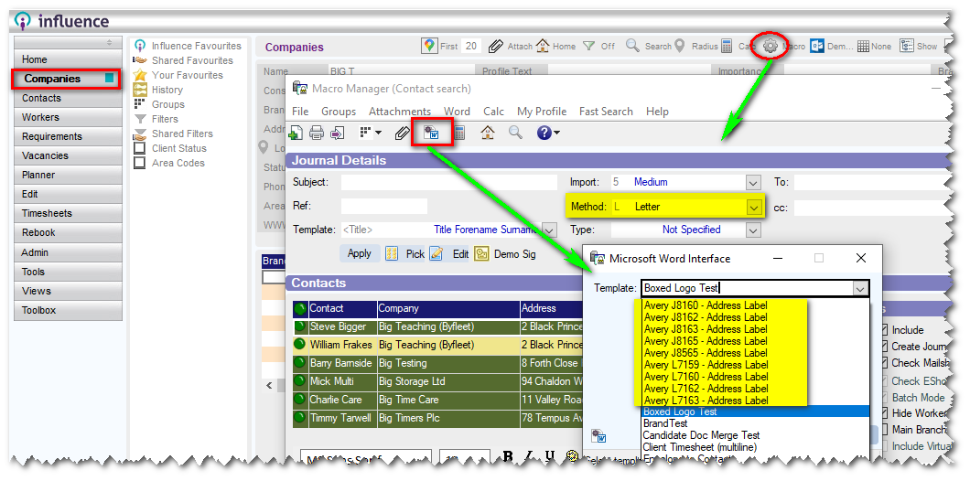Collapse the Word Interface Template dropdown arrow

(x=860, y=288)
